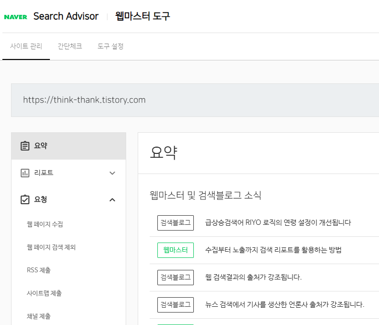Screen dimensions: 379x325
Task: Click the NAVER logo
Action: [16, 17]
